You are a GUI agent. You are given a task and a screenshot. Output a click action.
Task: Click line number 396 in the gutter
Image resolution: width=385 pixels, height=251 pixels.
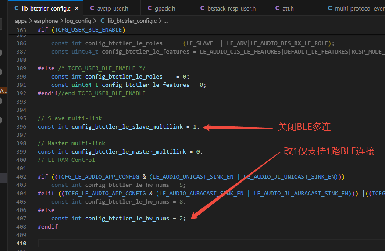click(21, 127)
